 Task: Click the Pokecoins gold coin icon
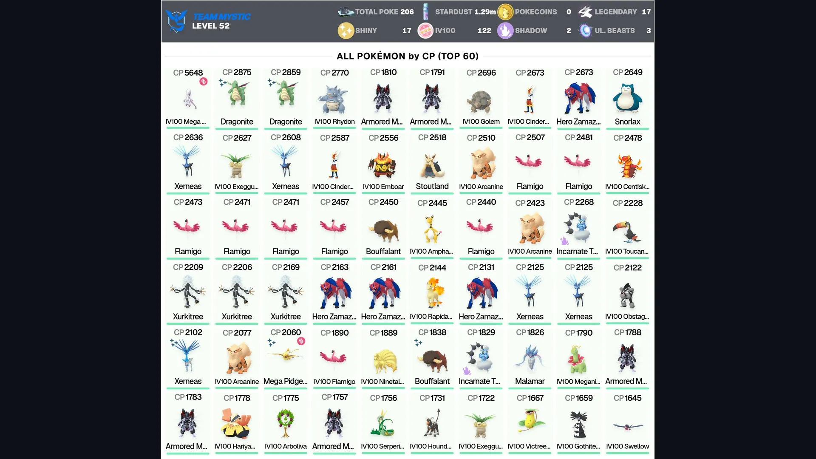505,12
